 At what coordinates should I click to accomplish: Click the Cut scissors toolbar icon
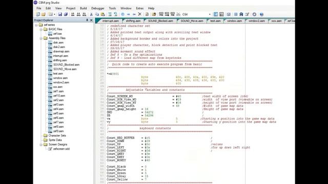(91, 14)
